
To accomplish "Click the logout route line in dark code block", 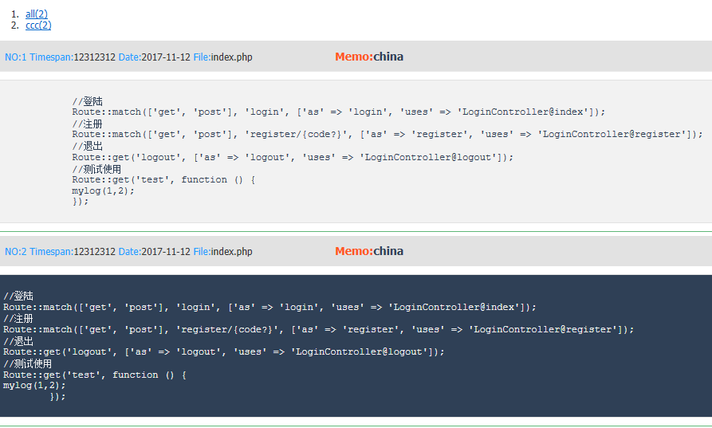I will click(223, 351).
